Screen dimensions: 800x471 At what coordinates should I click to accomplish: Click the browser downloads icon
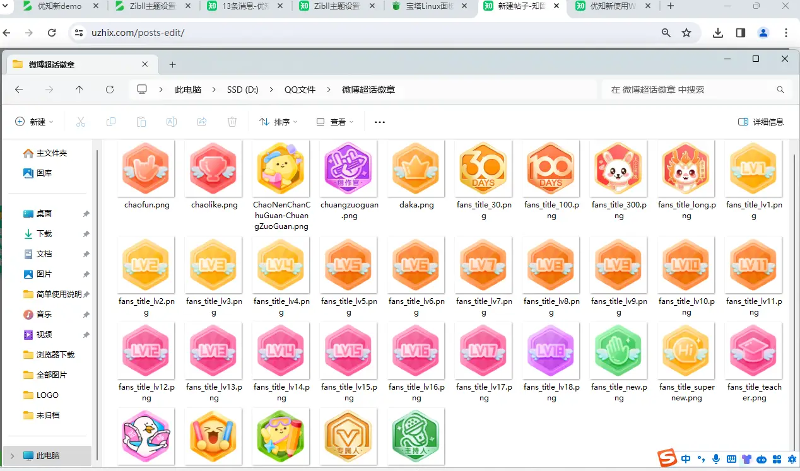tap(718, 33)
